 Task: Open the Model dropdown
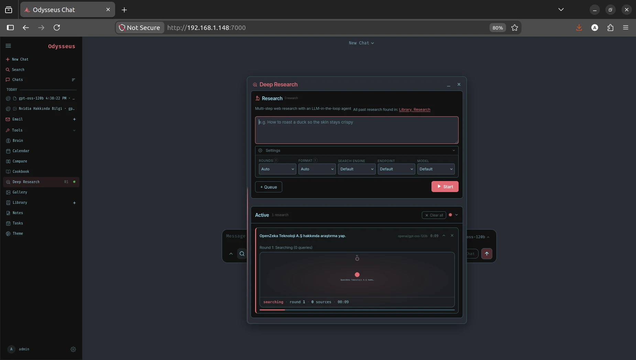coord(436,169)
